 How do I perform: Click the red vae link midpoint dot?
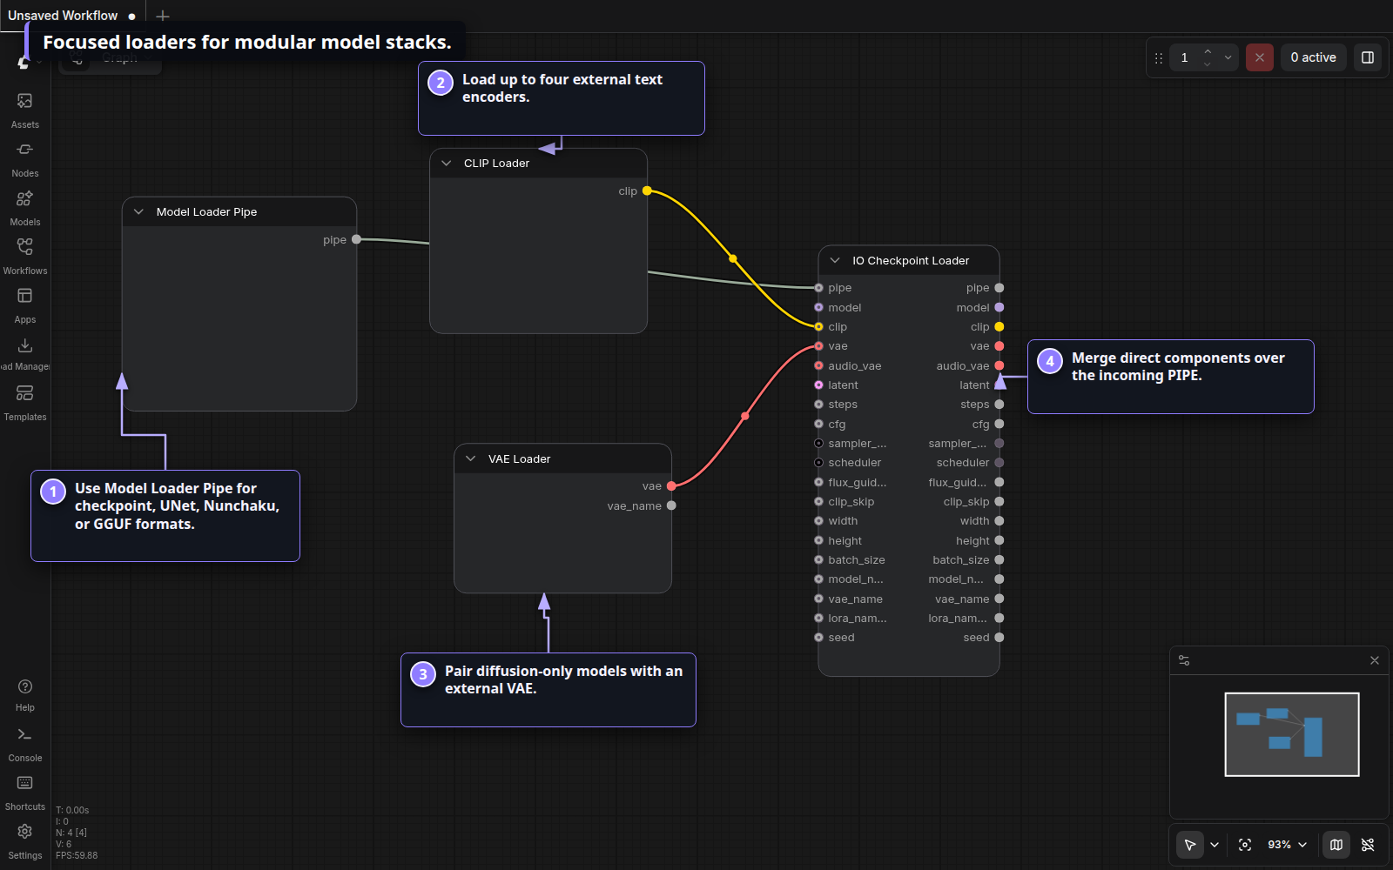click(745, 416)
